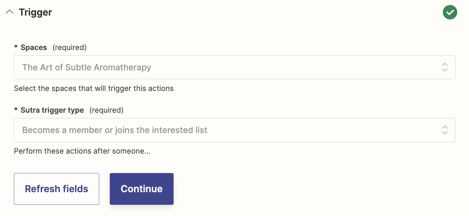Click the Refresh fields button
Viewport: 469px width, 216px height.
56,189
